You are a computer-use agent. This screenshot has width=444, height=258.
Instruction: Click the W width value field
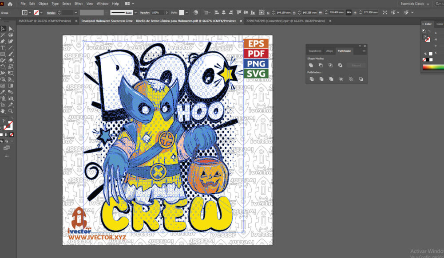(x=337, y=12)
